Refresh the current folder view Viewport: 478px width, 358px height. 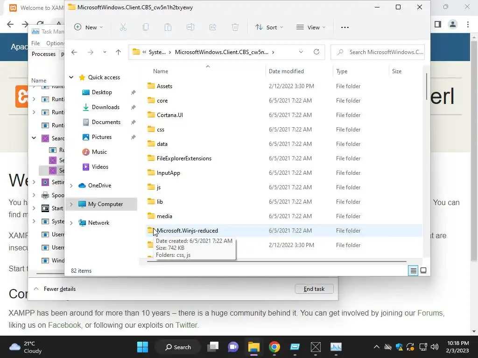(316, 52)
